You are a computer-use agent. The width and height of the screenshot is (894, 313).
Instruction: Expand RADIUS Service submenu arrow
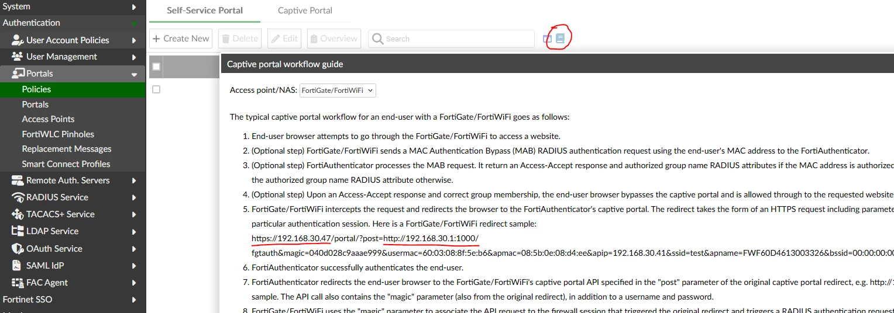[x=134, y=198]
